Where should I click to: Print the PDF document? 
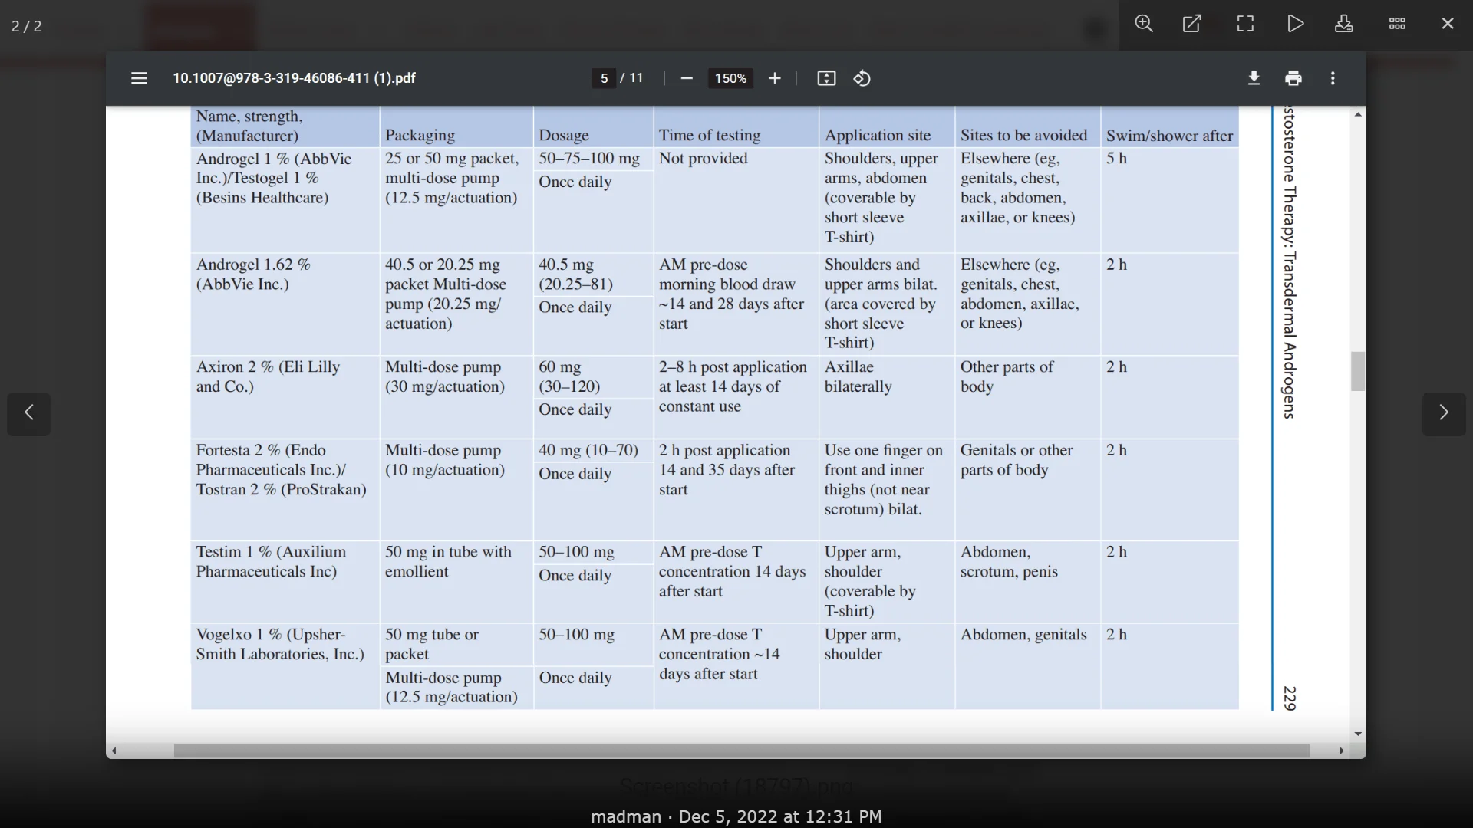pos(1293,78)
